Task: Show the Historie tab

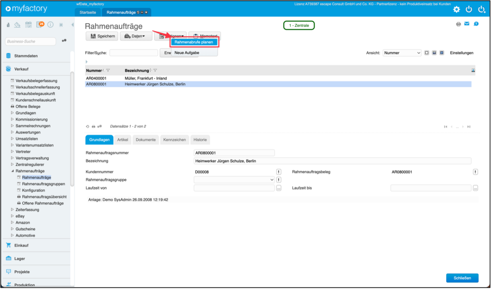Action: pos(200,140)
